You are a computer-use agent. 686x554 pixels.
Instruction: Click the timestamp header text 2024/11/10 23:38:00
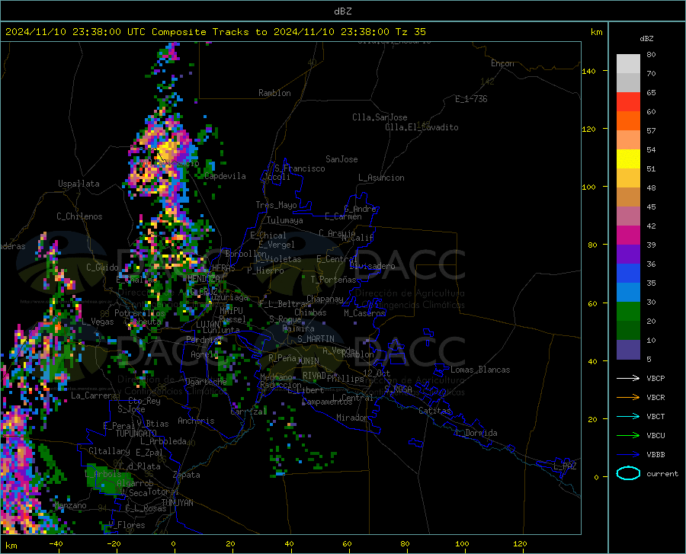click(x=63, y=32)
